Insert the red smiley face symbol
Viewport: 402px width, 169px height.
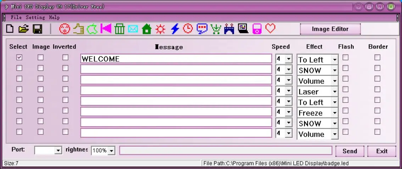pos(65,29)
